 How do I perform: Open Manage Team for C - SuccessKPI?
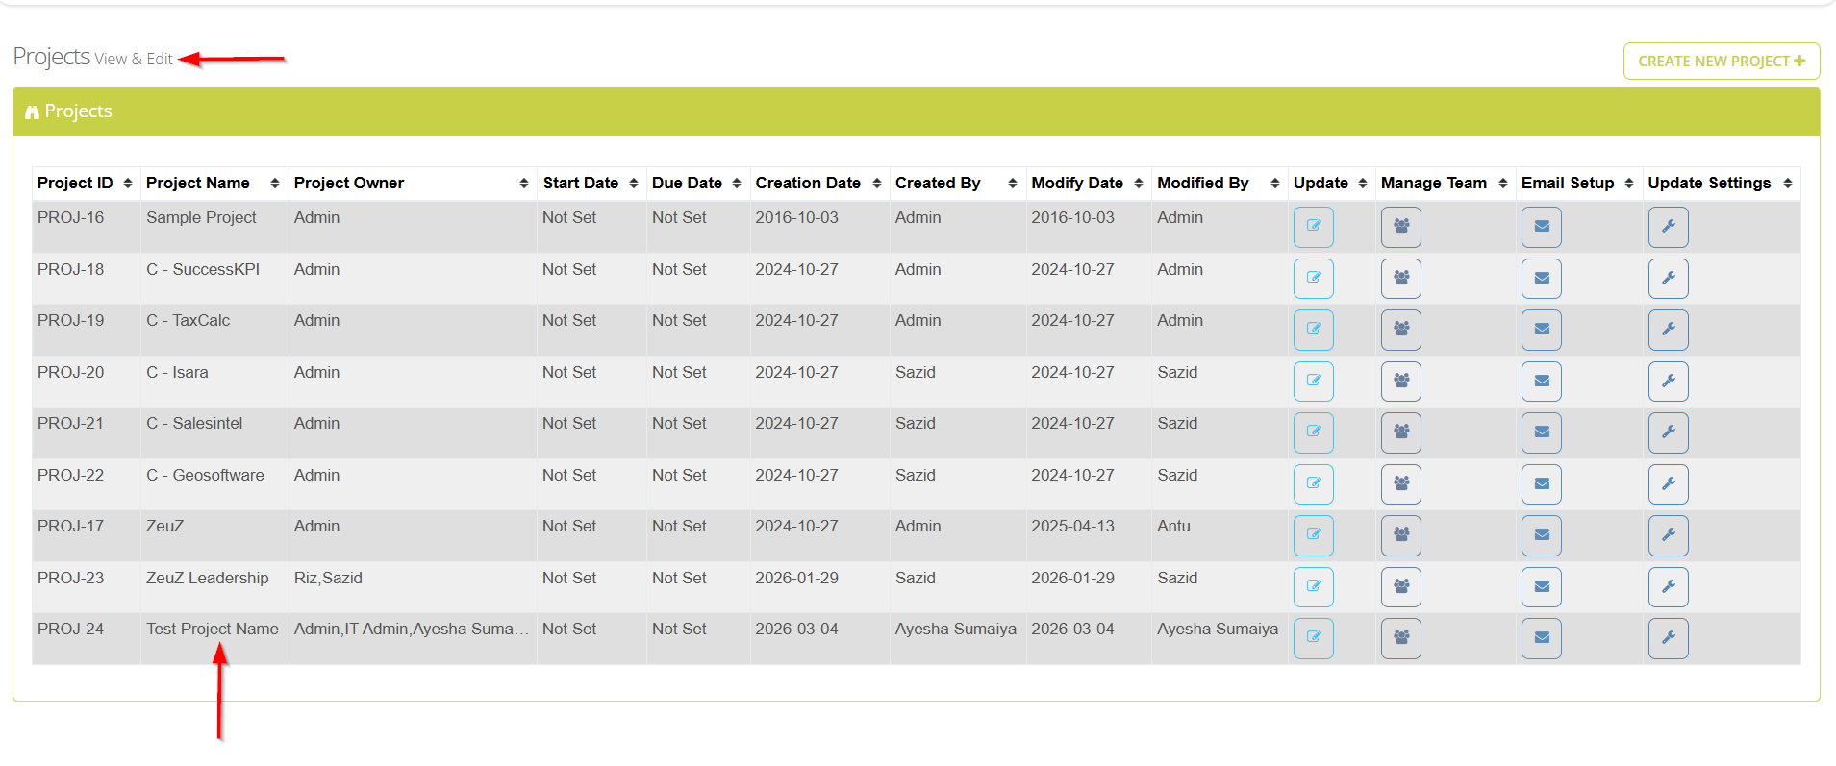(x=1400, y=279)
